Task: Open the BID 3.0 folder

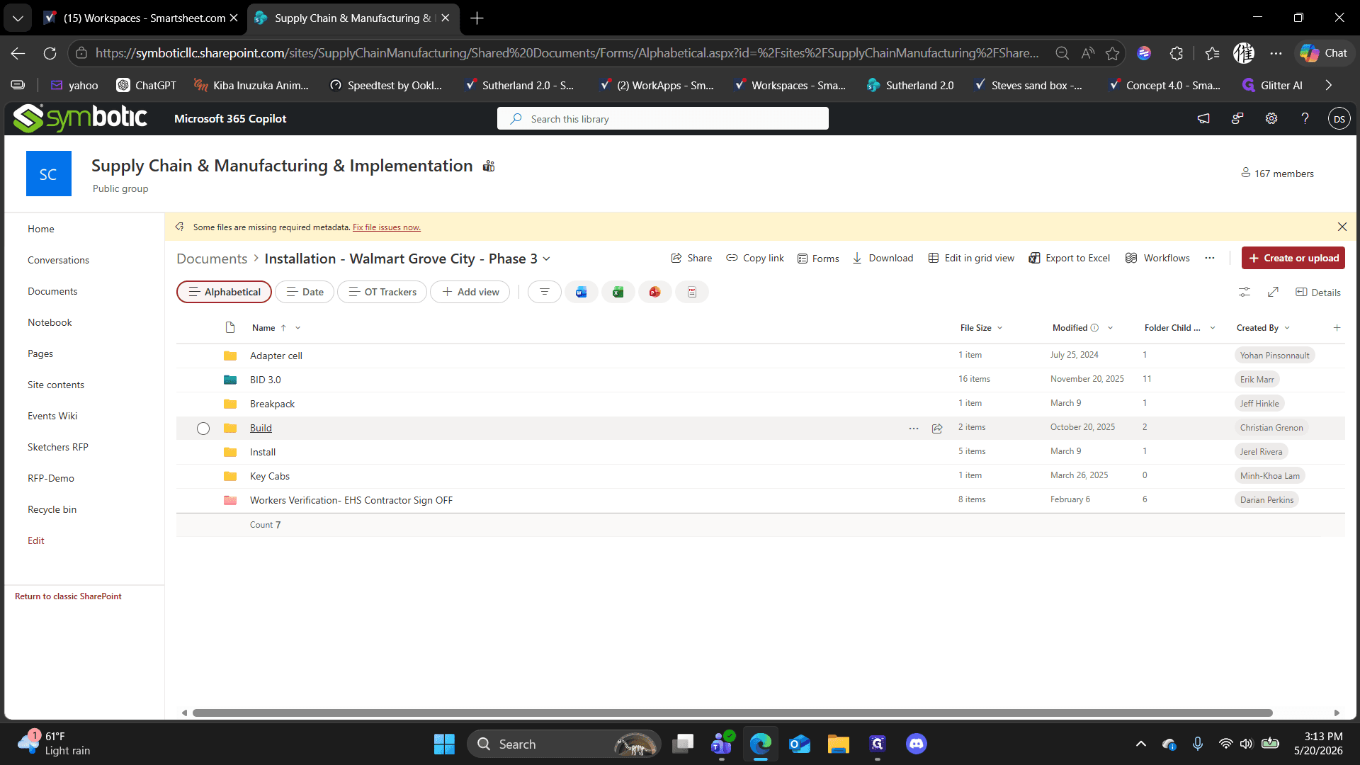Action: [266, 380]
